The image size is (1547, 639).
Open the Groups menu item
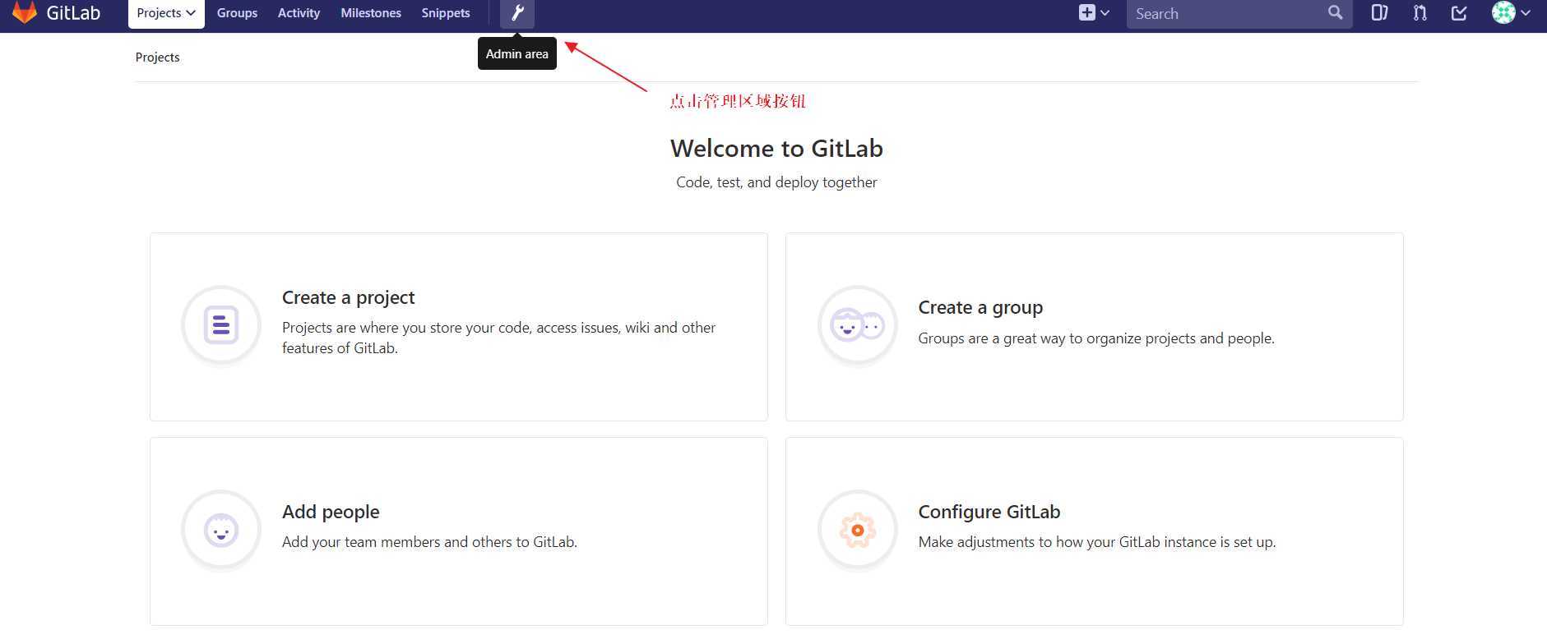(237, 13)
